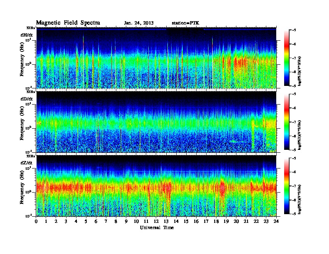
Task: Click hour tick label "22" on time axis
Action: (x=256, y=221)
